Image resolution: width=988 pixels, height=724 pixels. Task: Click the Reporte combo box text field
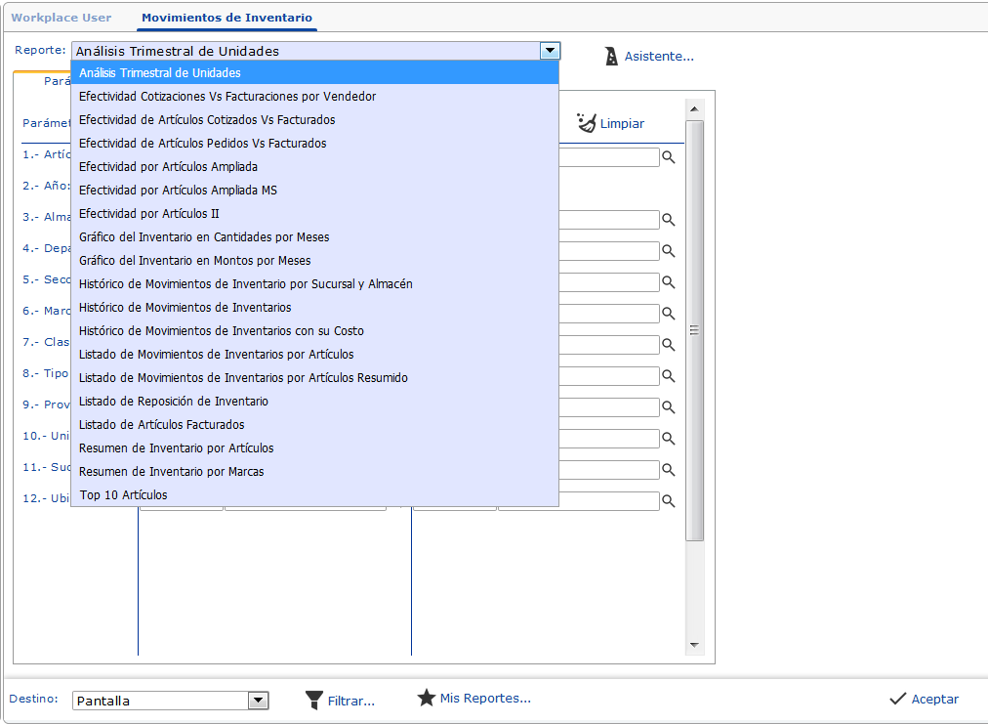pyautogui.click(x=307, y=51)
